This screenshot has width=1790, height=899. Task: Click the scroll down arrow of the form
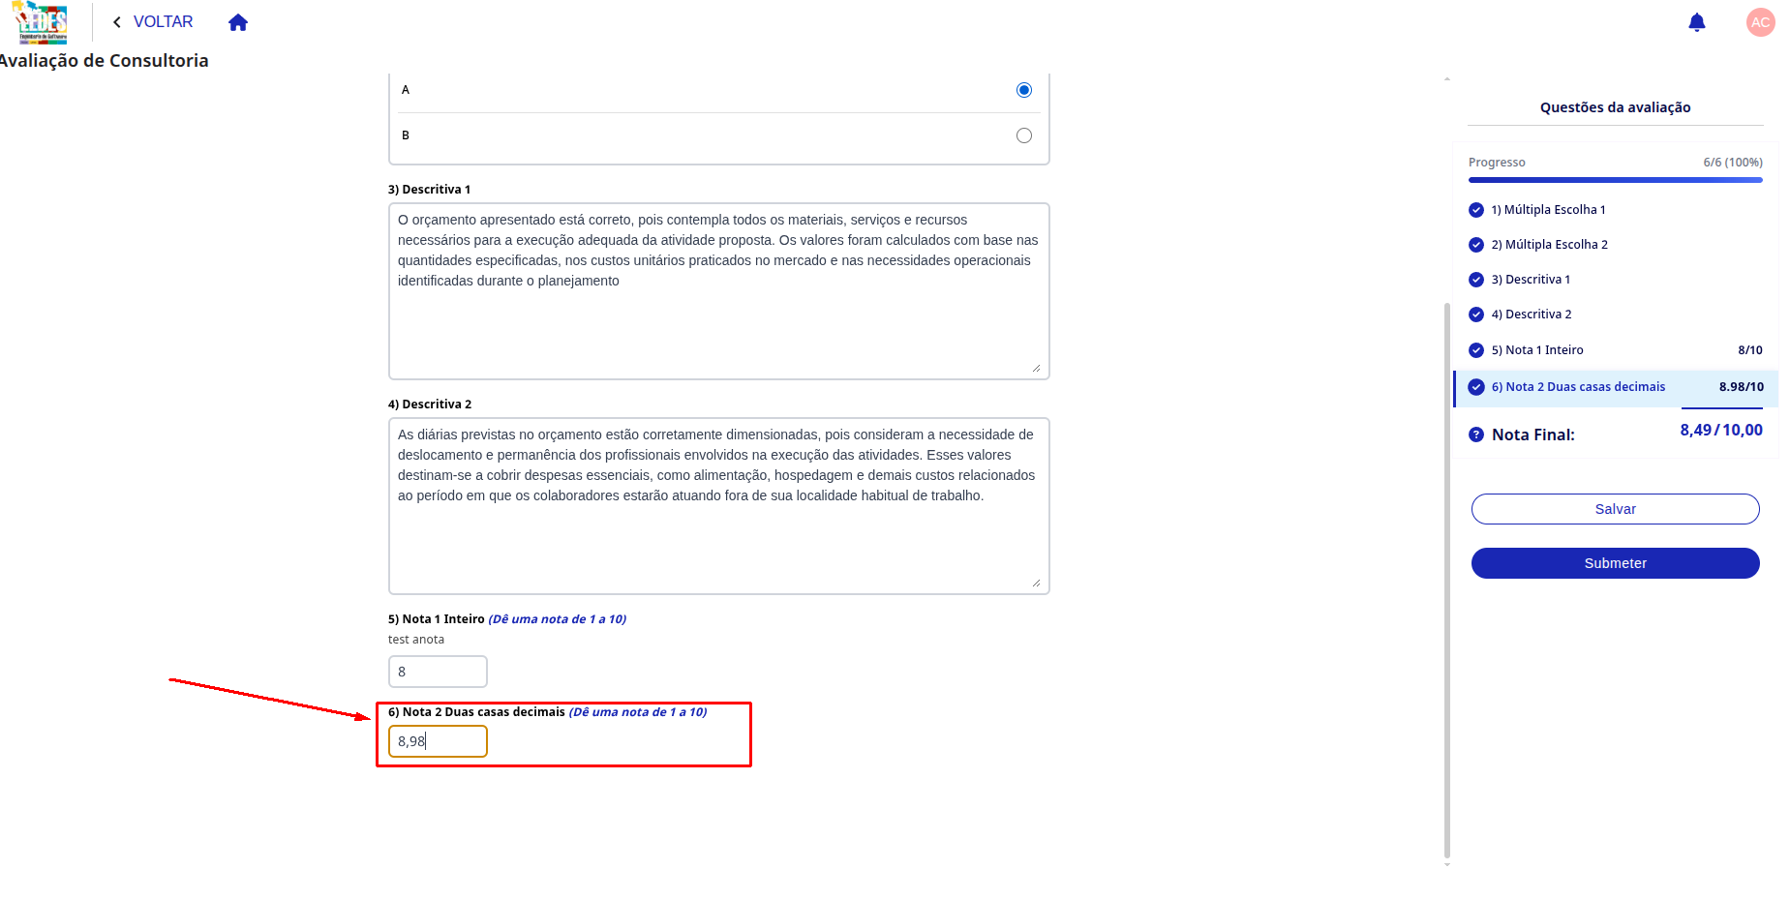tap(1447, 864)
